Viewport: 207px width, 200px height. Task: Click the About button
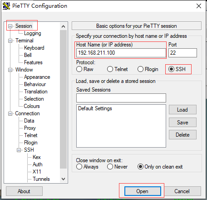click(24, 191)
